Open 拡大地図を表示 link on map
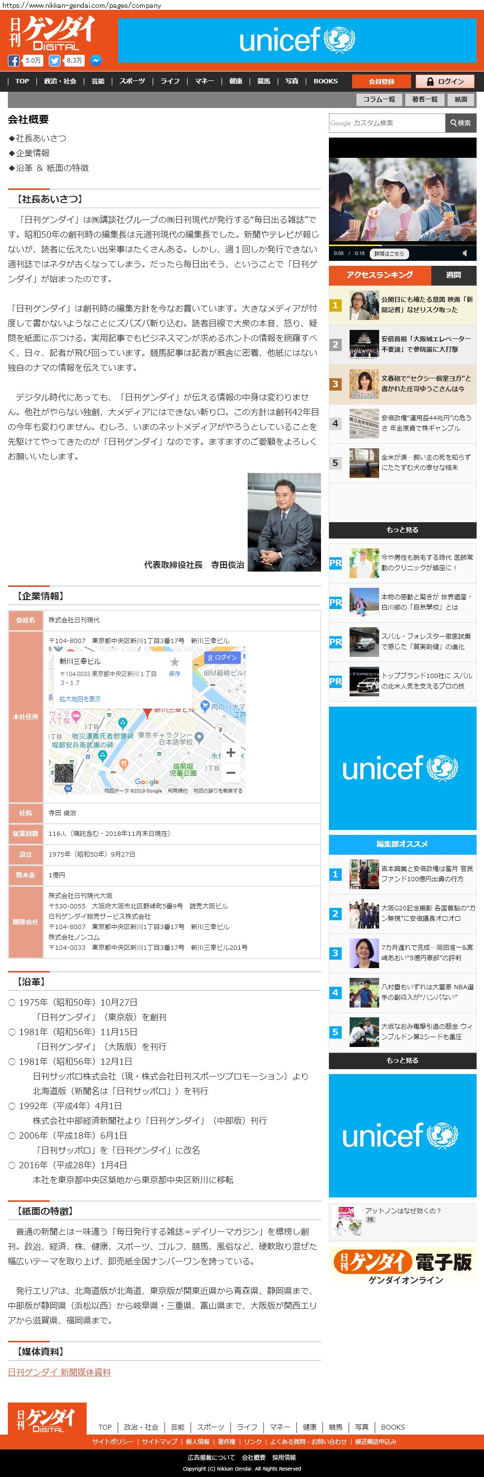484x1477 pixels. coord(80,698)
